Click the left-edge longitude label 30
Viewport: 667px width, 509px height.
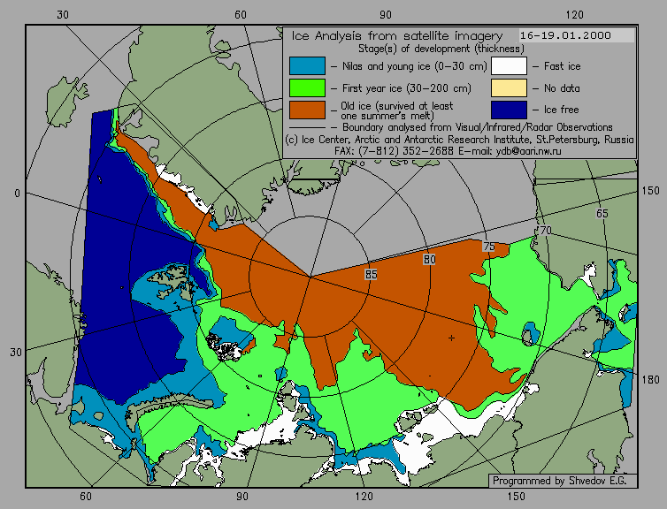tap(16, 353)
